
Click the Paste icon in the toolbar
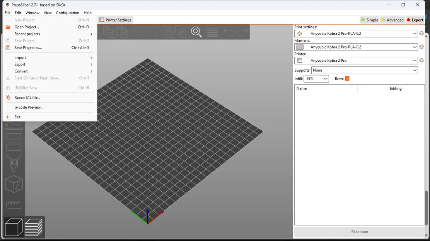122,32
